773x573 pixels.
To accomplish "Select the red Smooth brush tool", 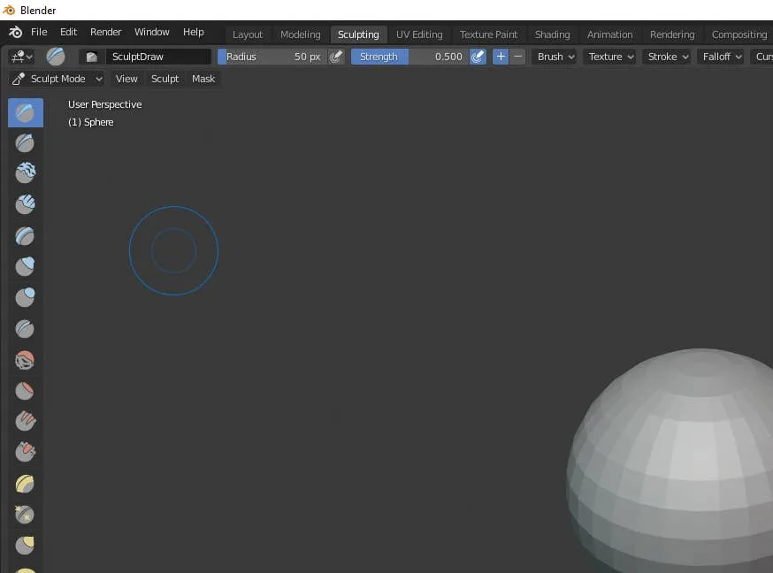I will coord(25,360).
